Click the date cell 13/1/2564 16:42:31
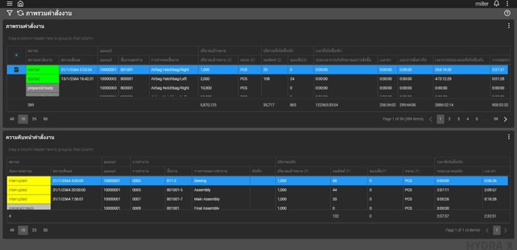 click(78, 79)
